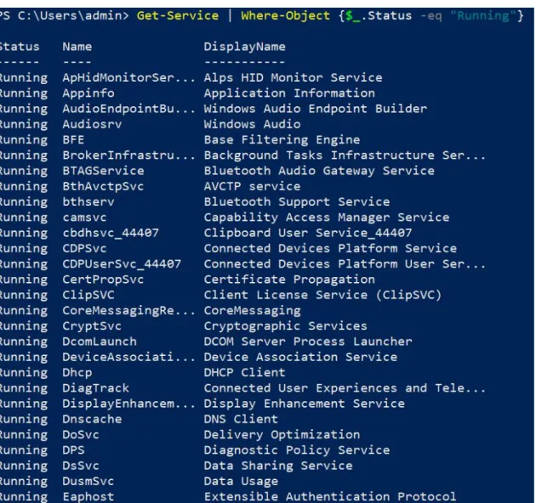
Task: Click Clipboard User Service_44407 text
Action: 308,233
